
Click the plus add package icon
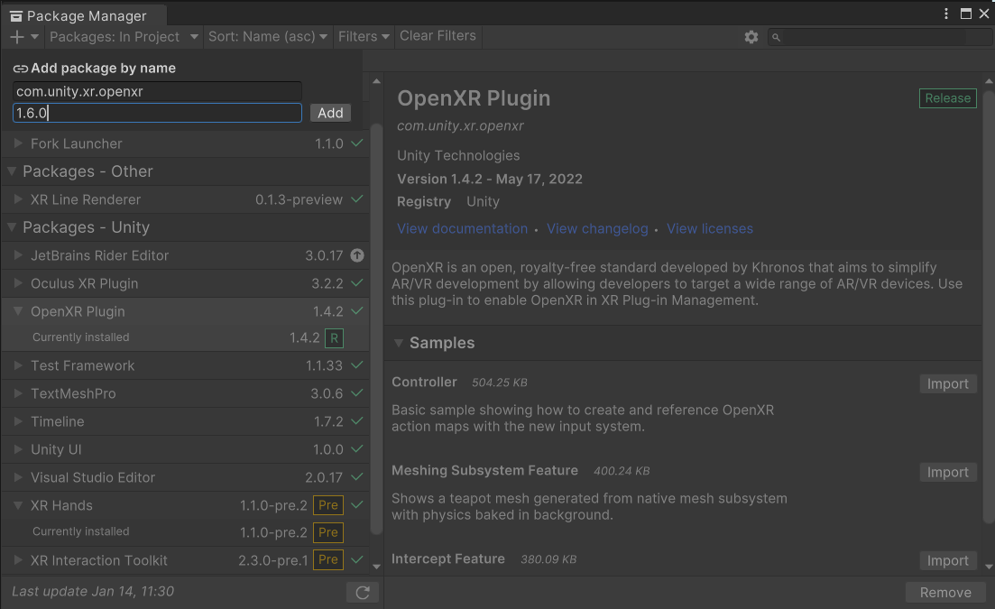pos(17,37)
